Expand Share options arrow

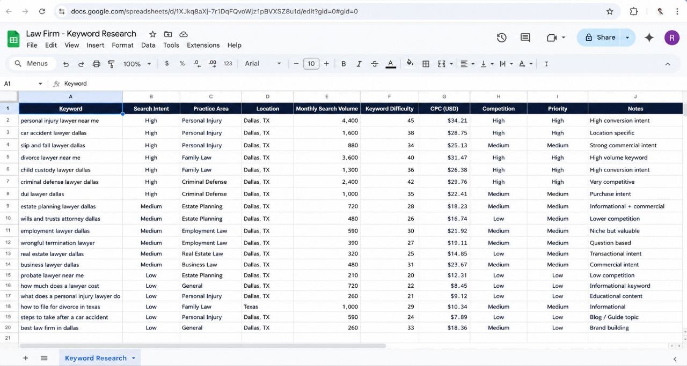pos(627,38)
